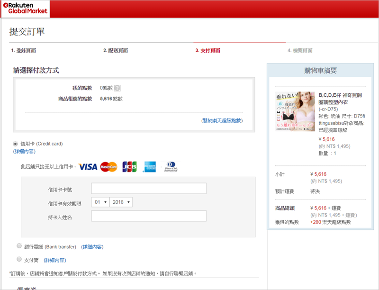This screenshot has width=379, height=290.
Task: Open the expiry month dropdown showing 01
Action: click(100, 202)
